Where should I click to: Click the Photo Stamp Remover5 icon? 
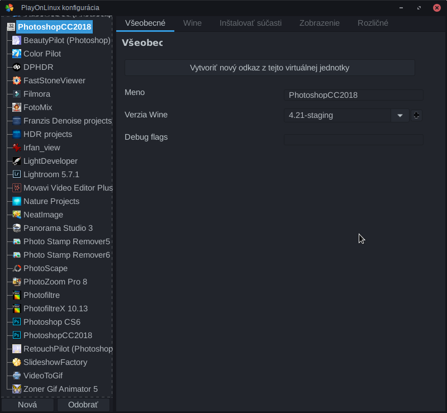(17, 241)
